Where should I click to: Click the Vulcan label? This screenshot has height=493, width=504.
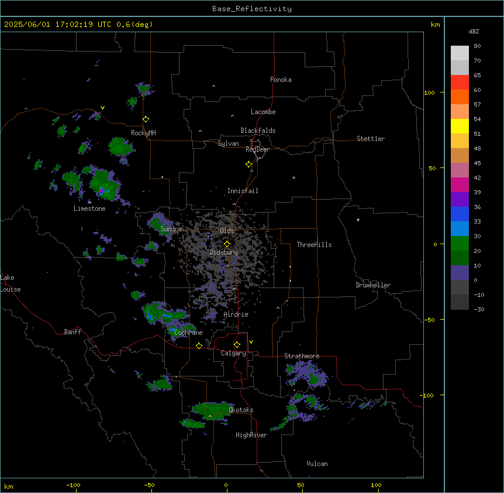317,464
